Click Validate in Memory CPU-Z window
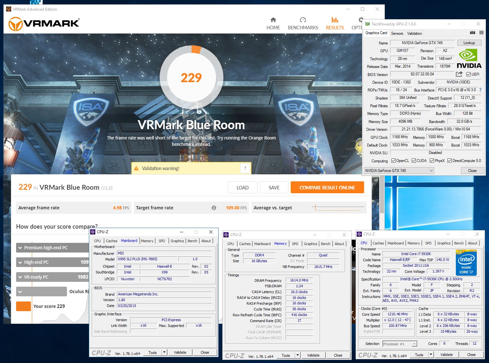The height and width of the screenshot is (363, 489). point(313,355)
